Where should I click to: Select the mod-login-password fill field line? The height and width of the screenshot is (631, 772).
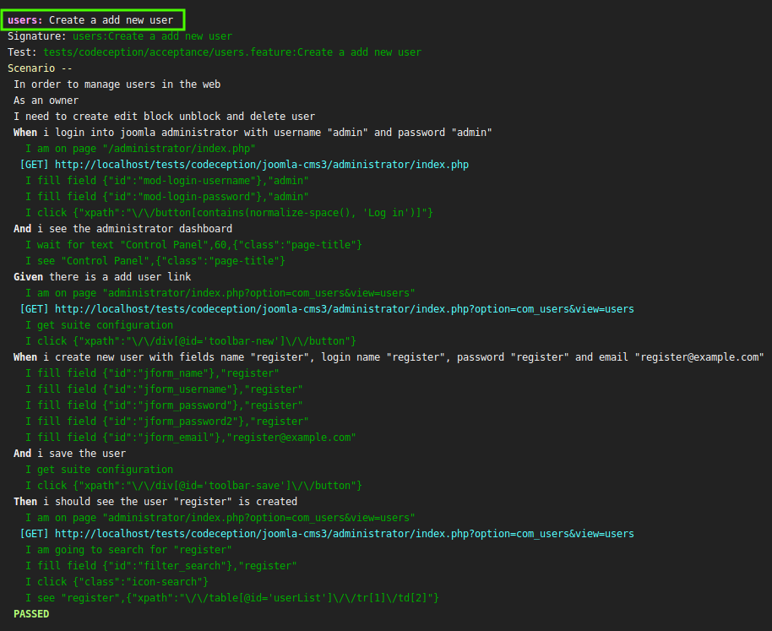(x=166, y=197)
